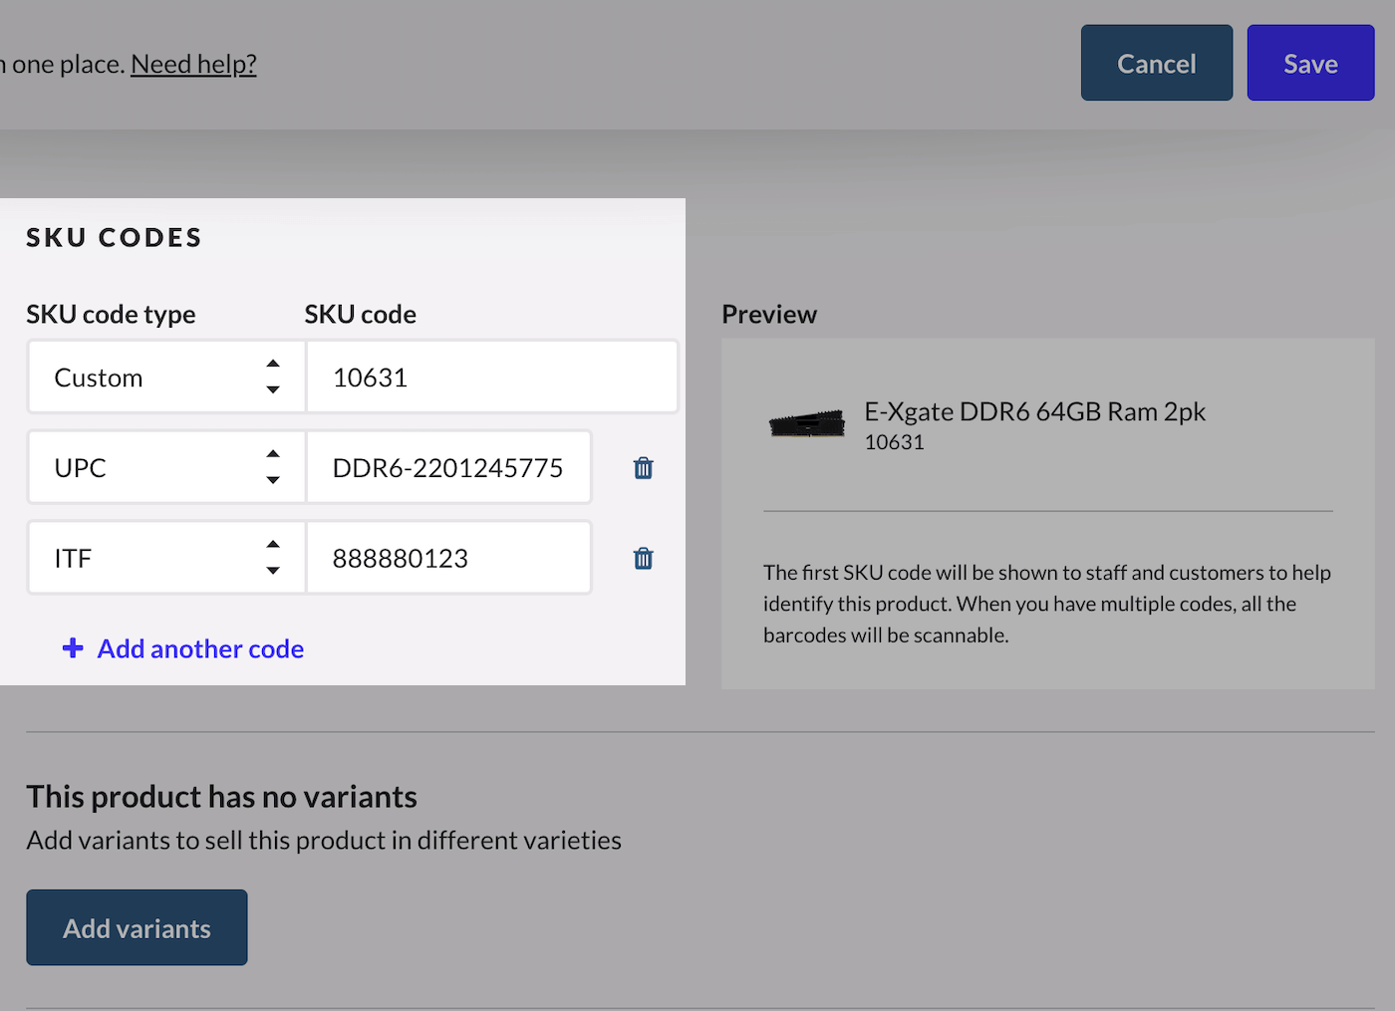Select the 888880123 SKU code field
This screenshot has width=1395, height=1011.
(x=448, y=558)
